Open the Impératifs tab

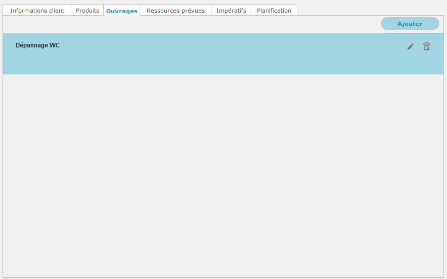pos(231,11)
